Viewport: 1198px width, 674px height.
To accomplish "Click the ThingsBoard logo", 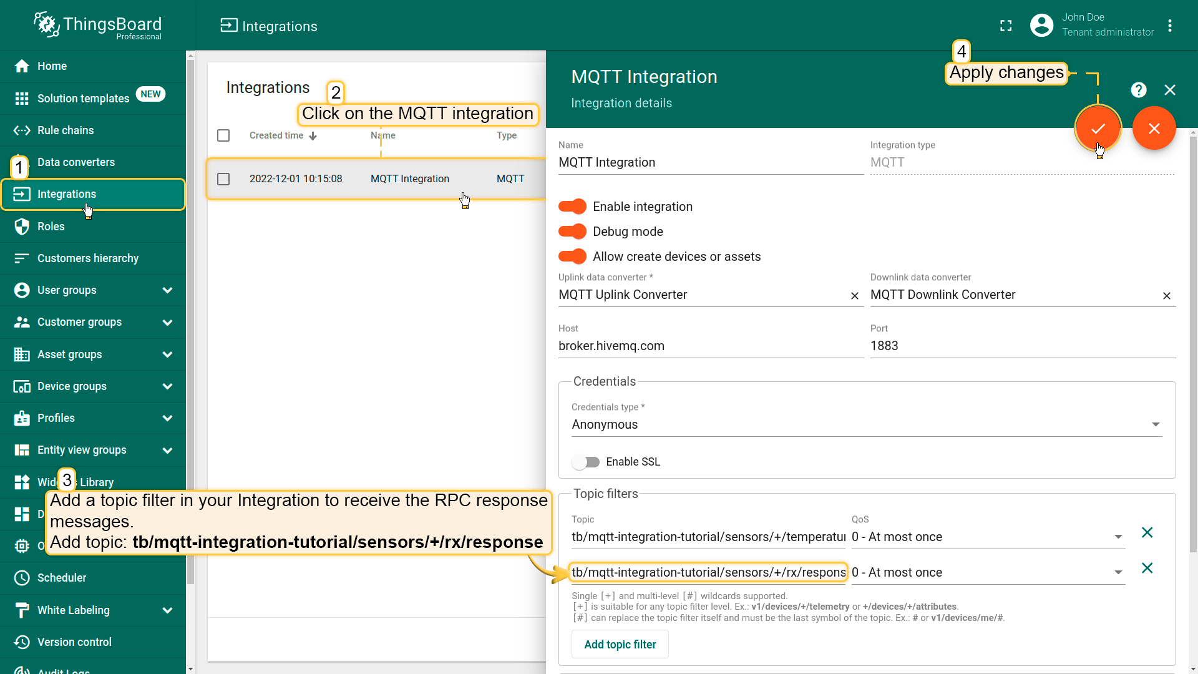I will coord(97,26).
